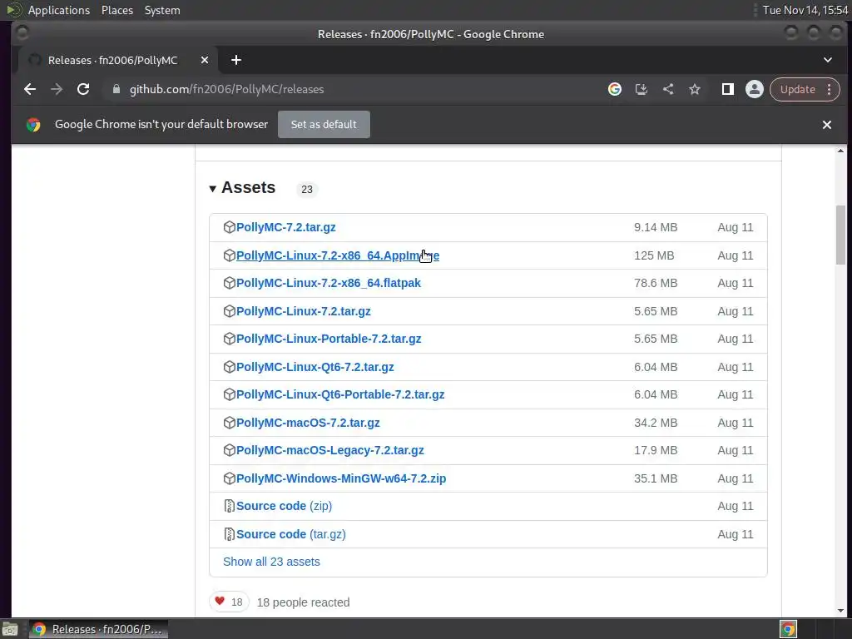The width and height of the screenshot is (852, 639).
Task: Download PollyMC-7.2.tar.gz
Action: [x=286, y=227]
